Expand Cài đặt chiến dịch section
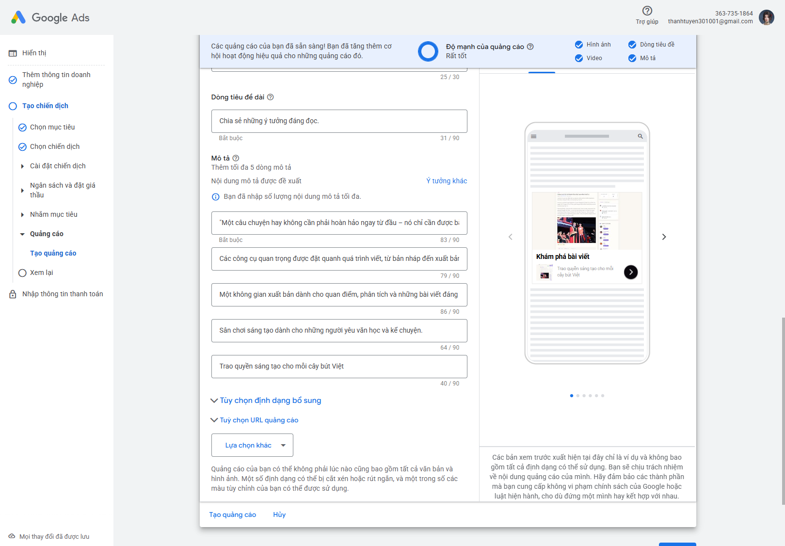The image size is (785, 546). pyautogui.click(x=22, y=166)
